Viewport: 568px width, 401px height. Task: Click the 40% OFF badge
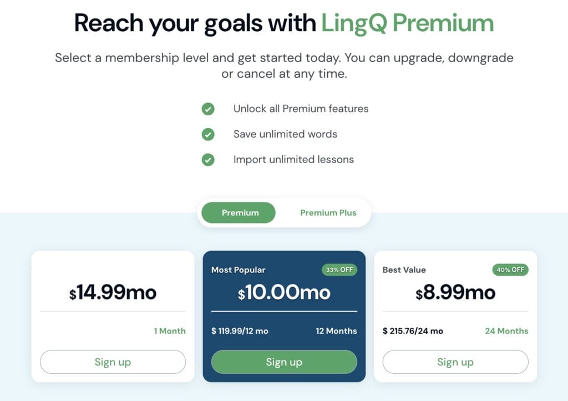click(x=510, y=270)
